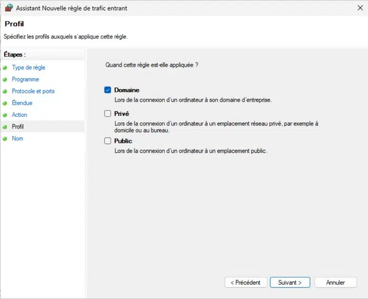Click green bullet next to Type de règle
Viewport: 368px width, 299px height.
tap(5, 68)
